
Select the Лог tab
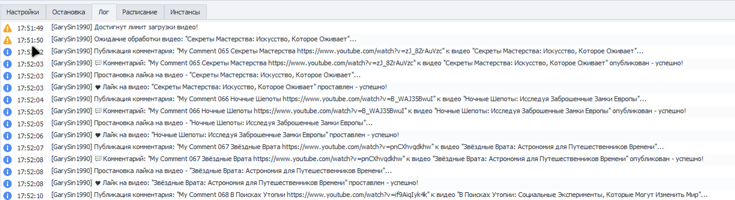click(104, 12)
